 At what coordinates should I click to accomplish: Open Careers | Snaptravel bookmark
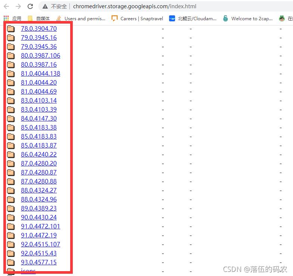tap(137, 18)
